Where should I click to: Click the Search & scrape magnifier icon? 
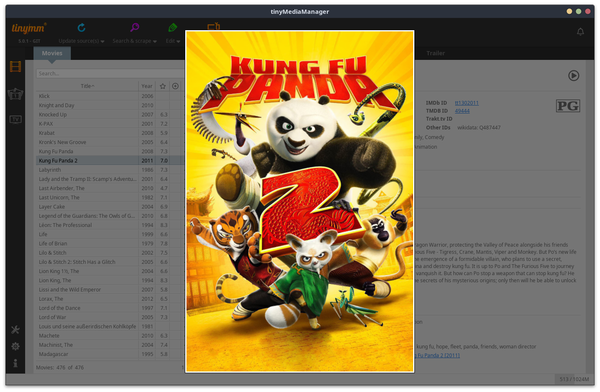tap(134, 28)
